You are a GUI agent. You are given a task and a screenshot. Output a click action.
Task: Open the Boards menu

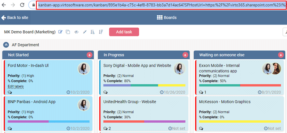pos(167,17)
